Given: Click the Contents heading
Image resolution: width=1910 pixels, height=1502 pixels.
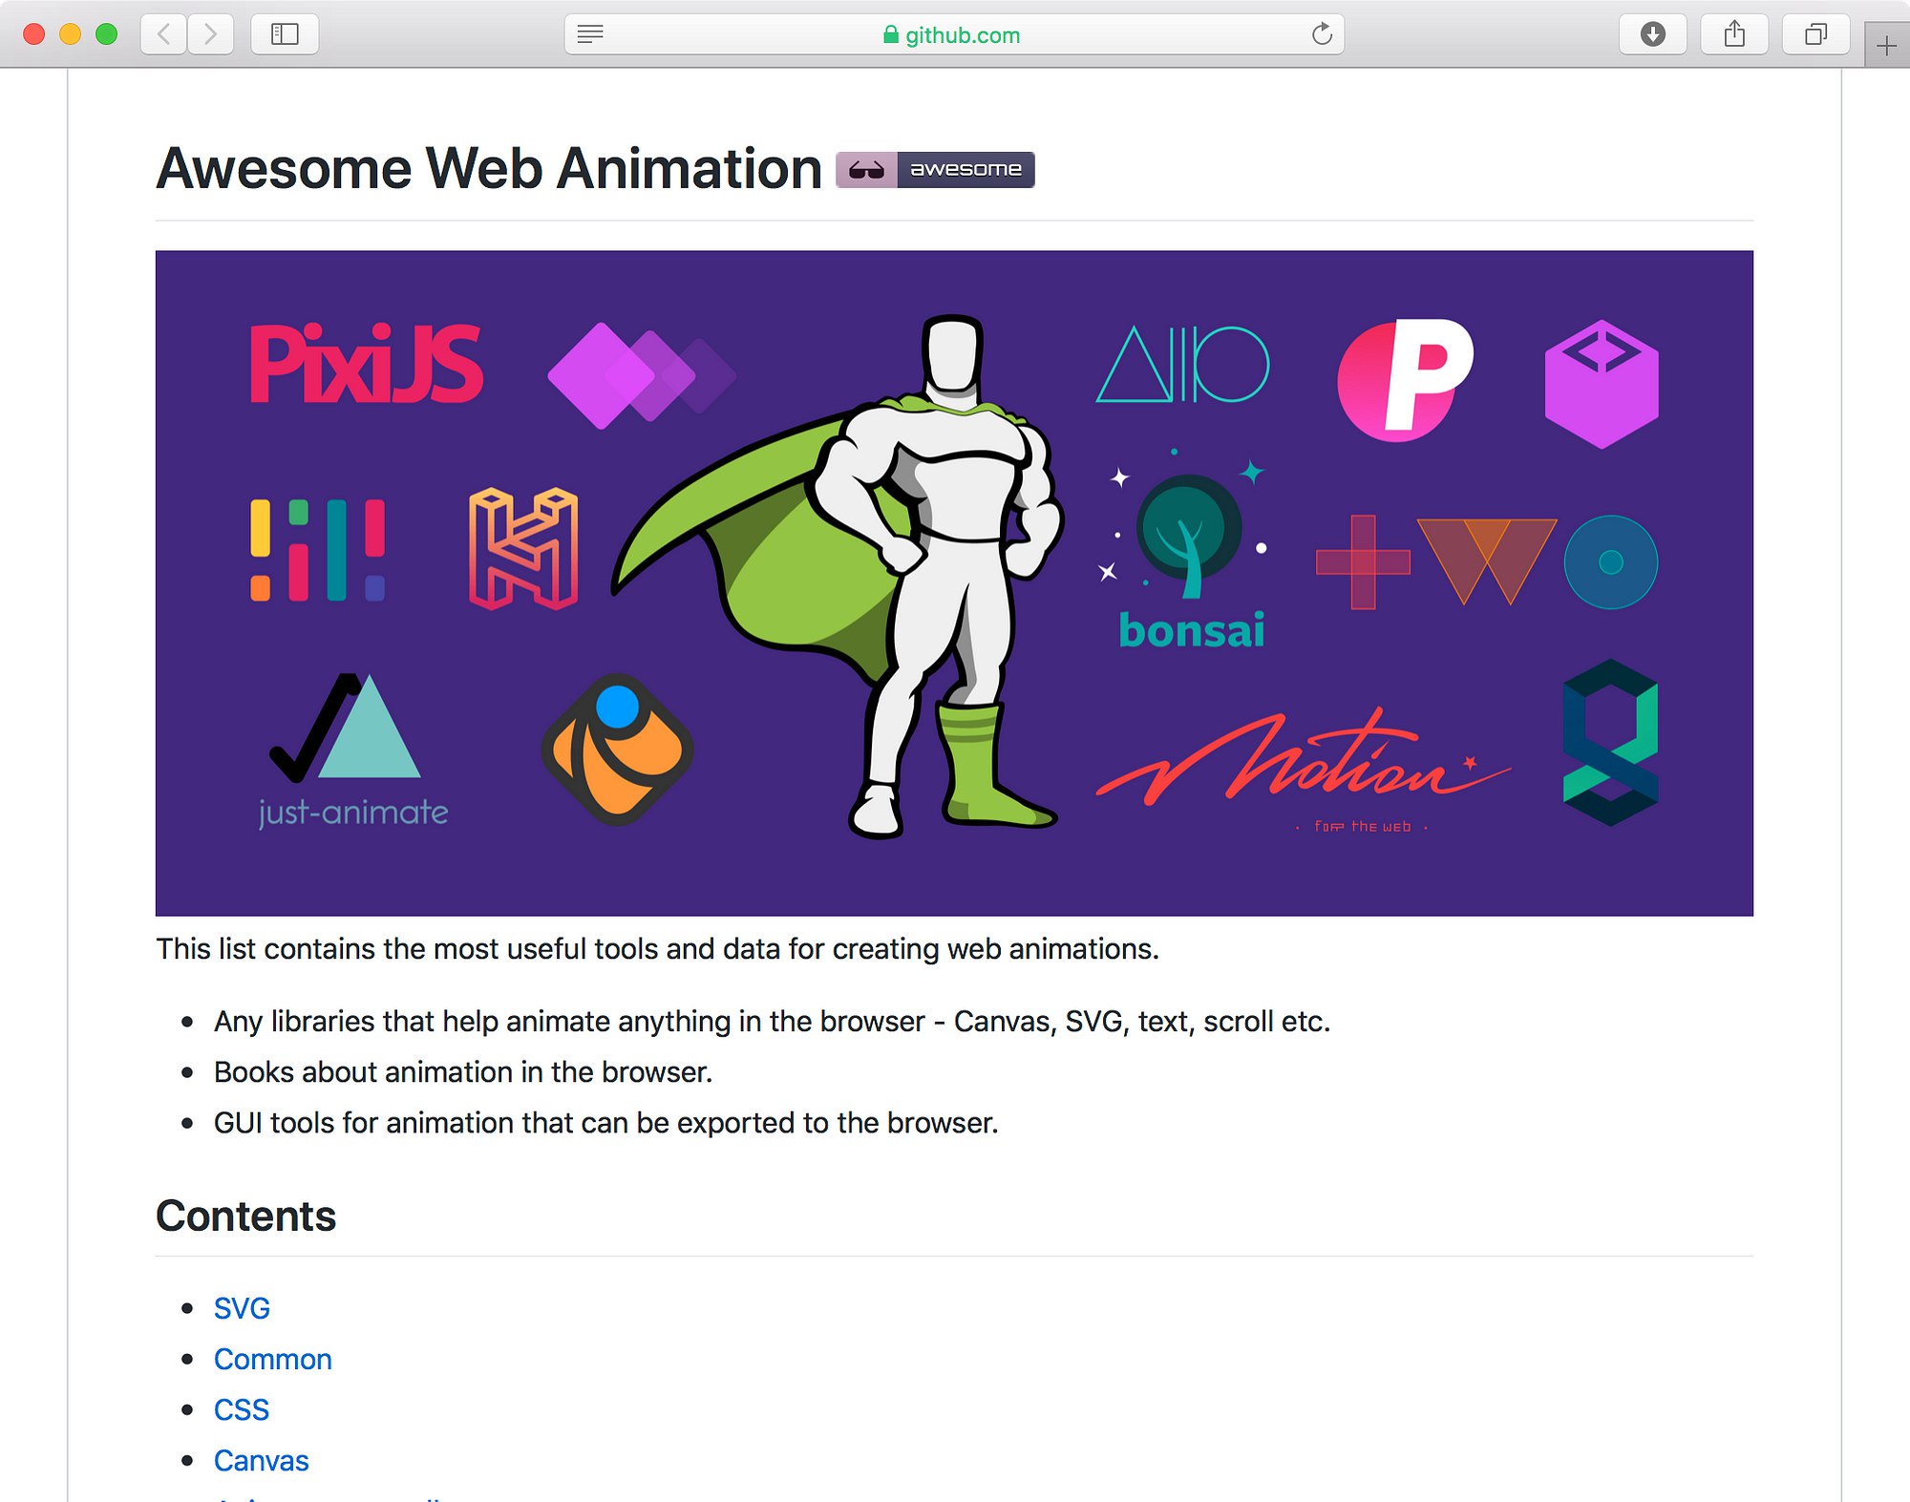Looking at the screenshot, I should (246, 1216).
